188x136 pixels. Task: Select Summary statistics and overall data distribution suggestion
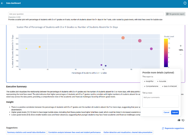pyautogui.click(x=26, y=132)
